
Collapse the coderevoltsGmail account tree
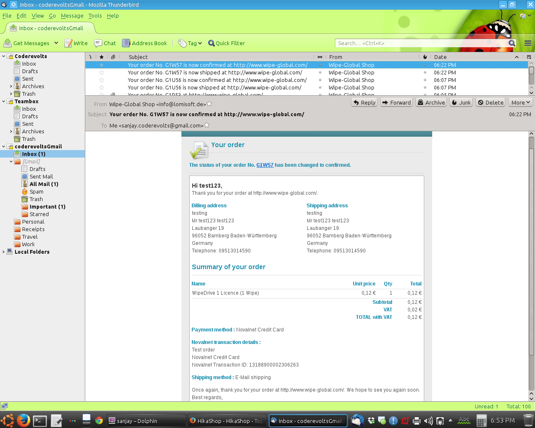(4, 147)
